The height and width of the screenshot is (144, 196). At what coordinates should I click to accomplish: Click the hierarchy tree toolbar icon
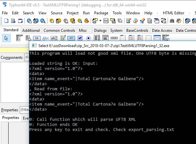[142, 21]
